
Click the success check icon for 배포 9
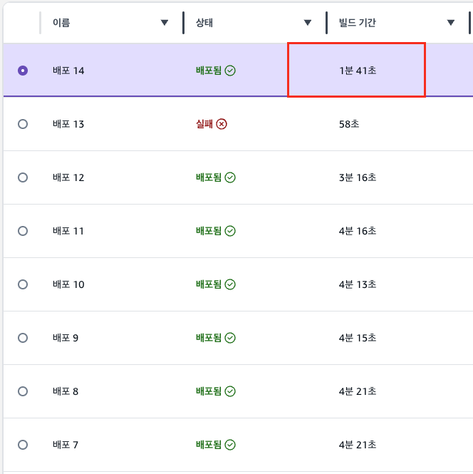tap(230, 338)
